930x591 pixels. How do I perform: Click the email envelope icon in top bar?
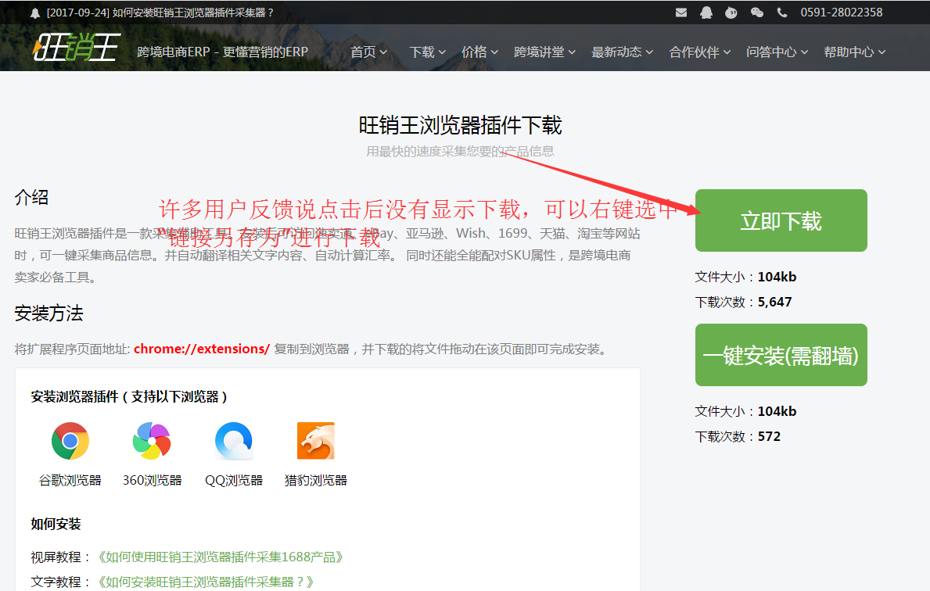[x=681, y=13]
